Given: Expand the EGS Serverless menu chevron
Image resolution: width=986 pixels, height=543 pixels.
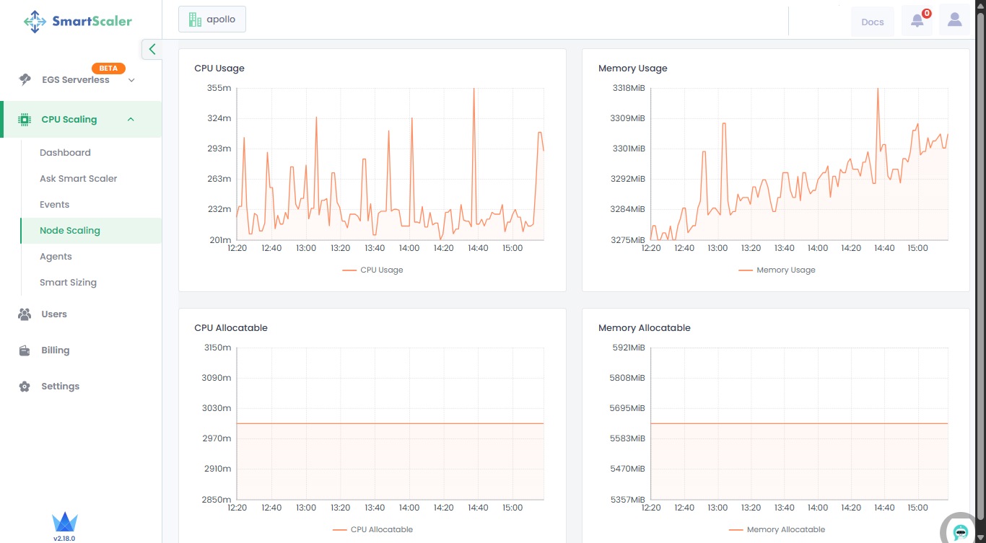Looking at the screenshot, I should pyautogui.click(x=131, y=80).
